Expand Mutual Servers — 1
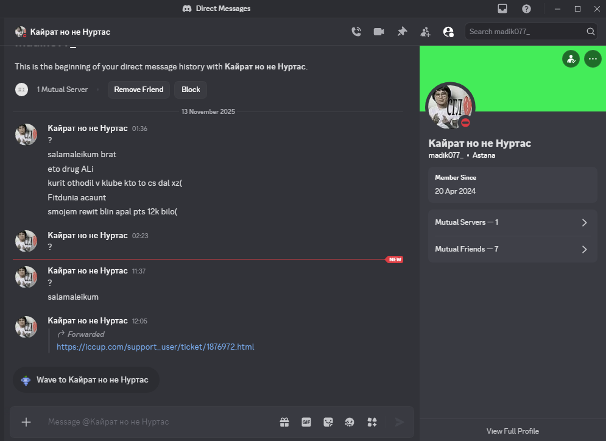 [x=512, y=222]
